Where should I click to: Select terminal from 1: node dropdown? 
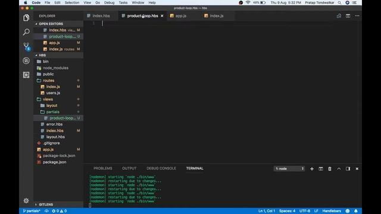[x=289, y=169]
